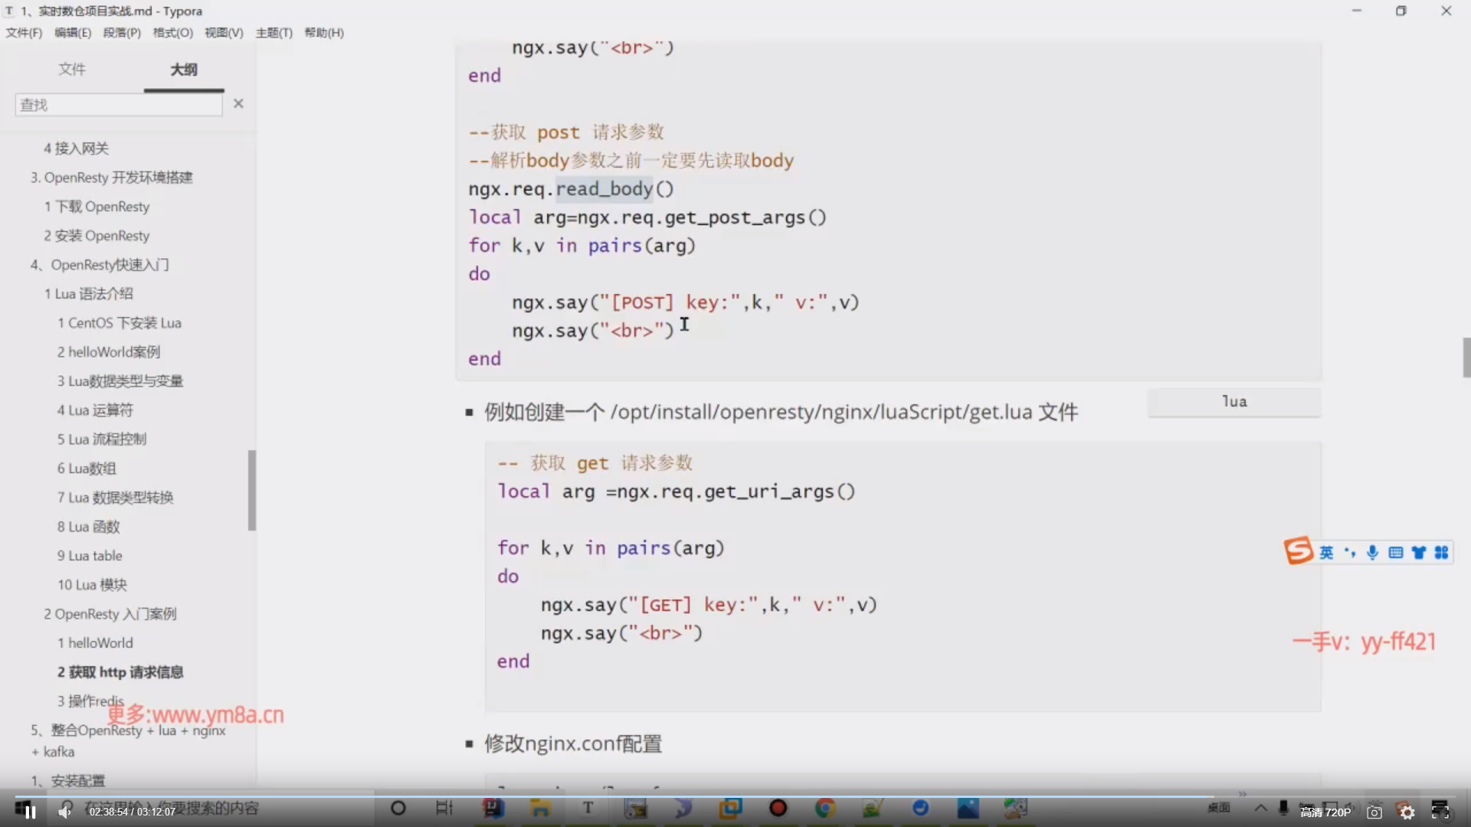Expand system tray hidden icons arrow
The width and height of the screenshot is (1471, 827).
[1260, 807]
